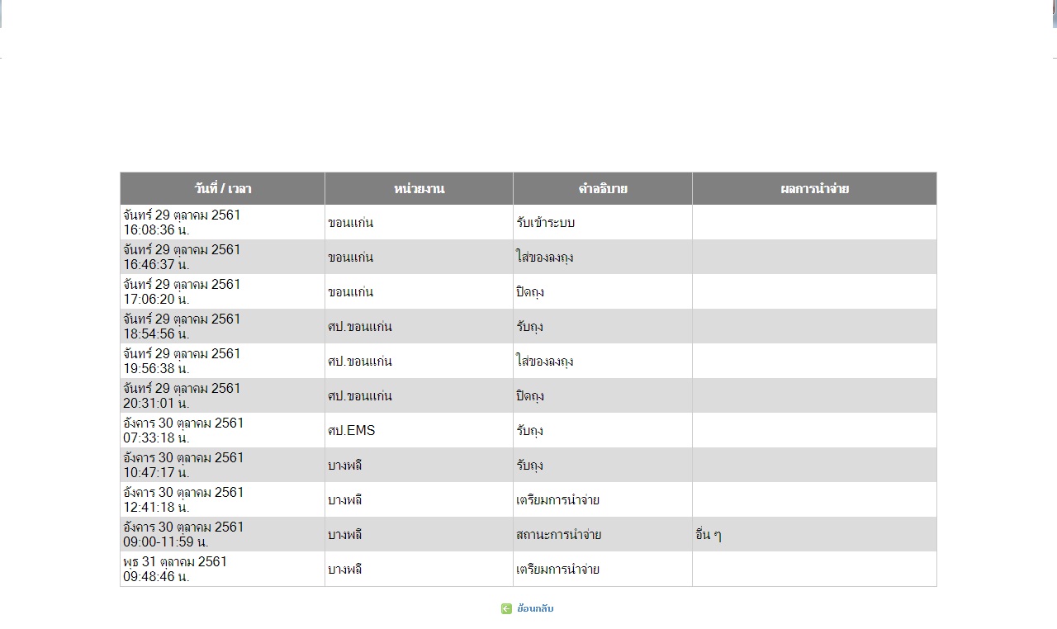The height and width of the screenshot is (629, 1057).
Task: Click the 09:48:46 น. date cell
Action: click(x=222, y=569)
